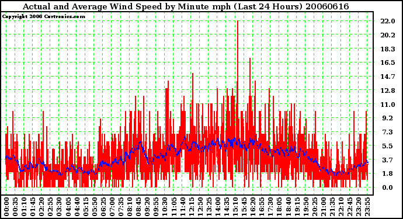Click the 9.2 y-axis label

pyautogui.click(x=388, y=118)
